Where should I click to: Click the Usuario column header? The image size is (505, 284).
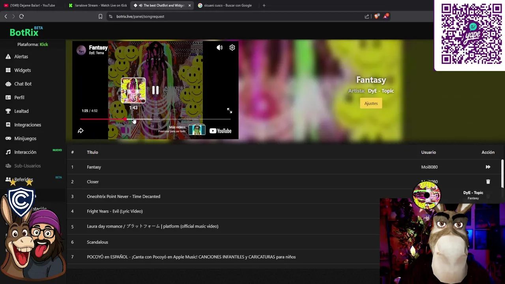[428, 152]
